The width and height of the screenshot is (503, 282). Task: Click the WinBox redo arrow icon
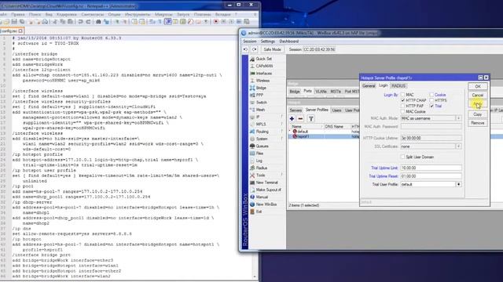coord(255,49)
